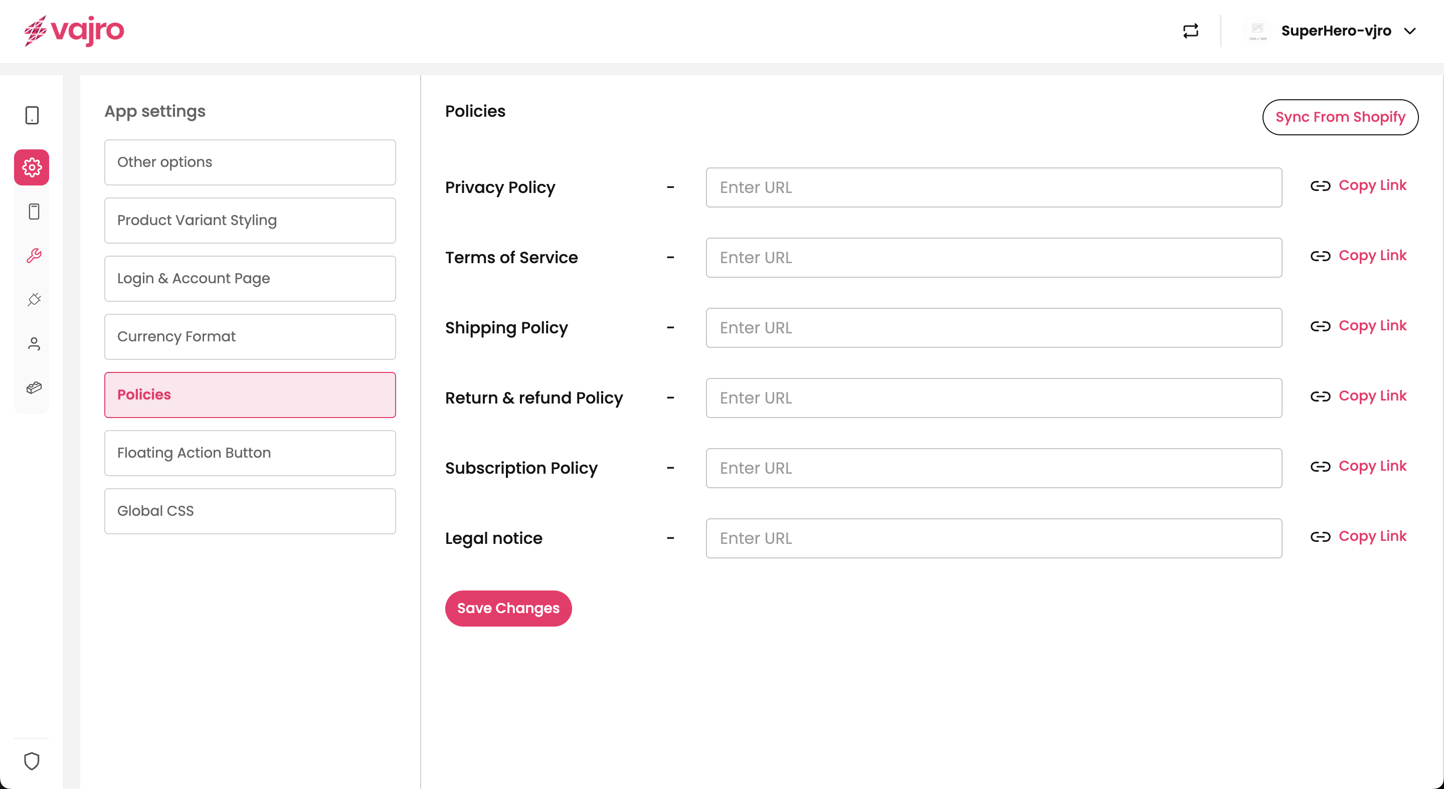Open the plug integrations sidebar icon
This screenshot has height=789, width=1444.
[x=34, y=299]
